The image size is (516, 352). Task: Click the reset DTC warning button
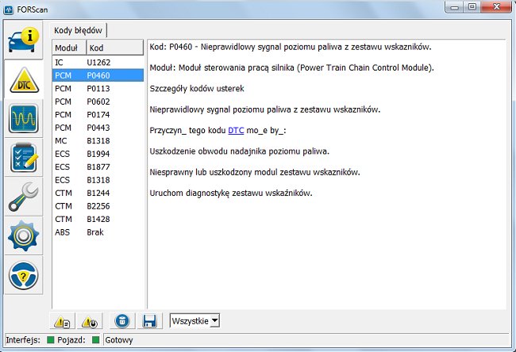coord(90,321)
